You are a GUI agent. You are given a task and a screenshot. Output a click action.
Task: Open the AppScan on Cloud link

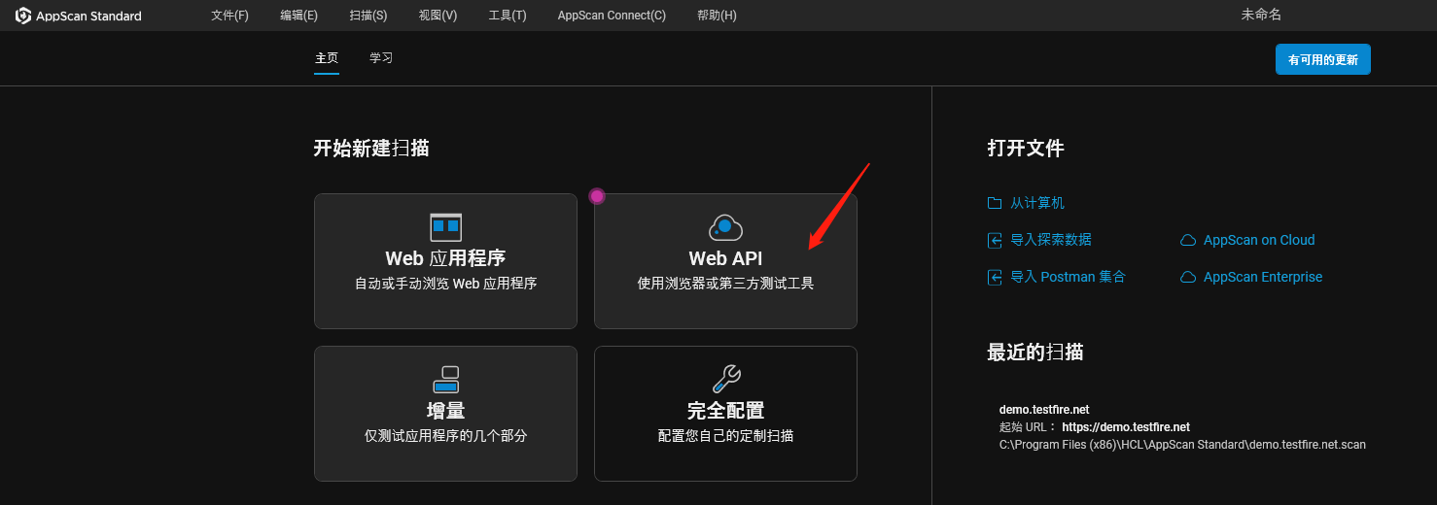coord(1259,240)
